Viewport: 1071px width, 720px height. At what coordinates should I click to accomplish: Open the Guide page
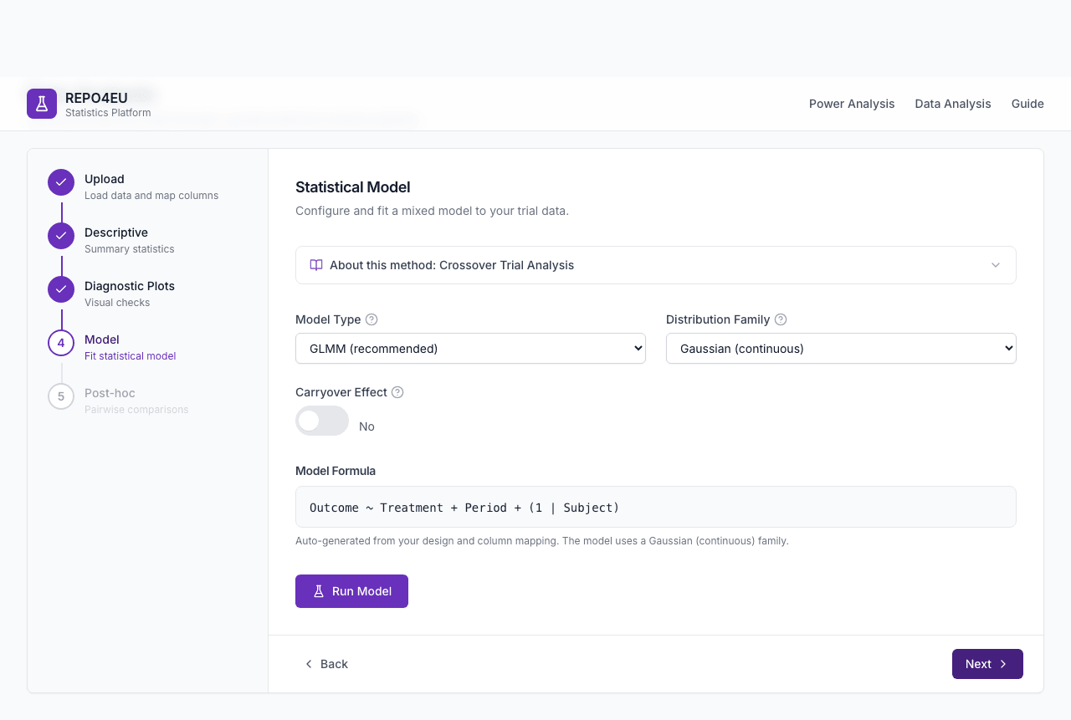1027,104
